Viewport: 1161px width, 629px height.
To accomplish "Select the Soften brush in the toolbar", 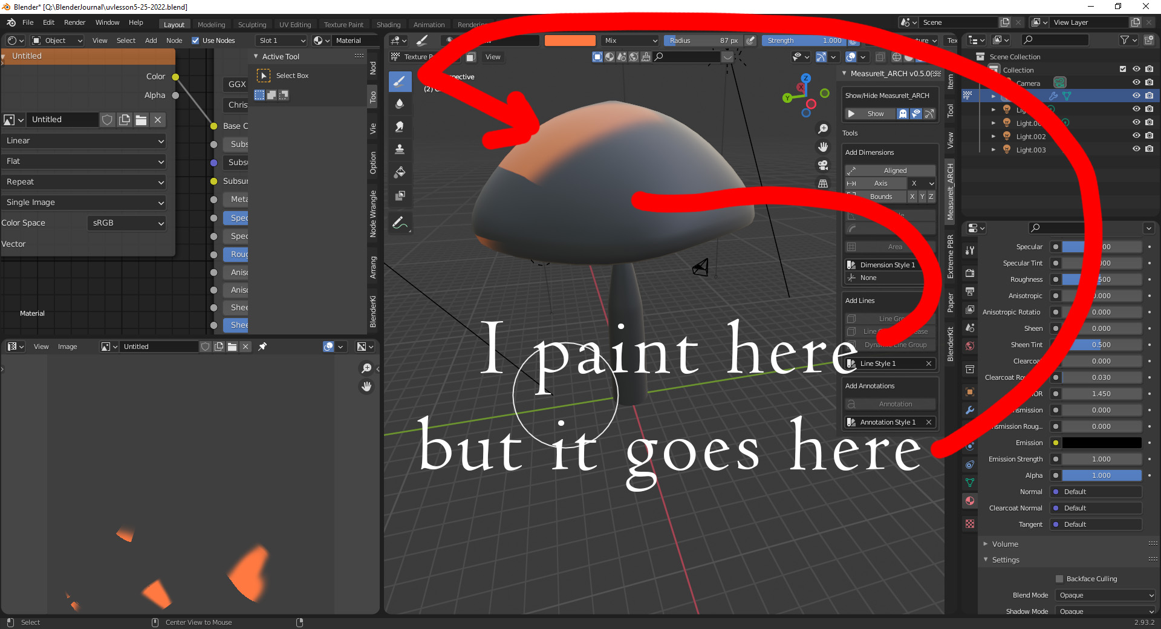I will click(400, 103).
